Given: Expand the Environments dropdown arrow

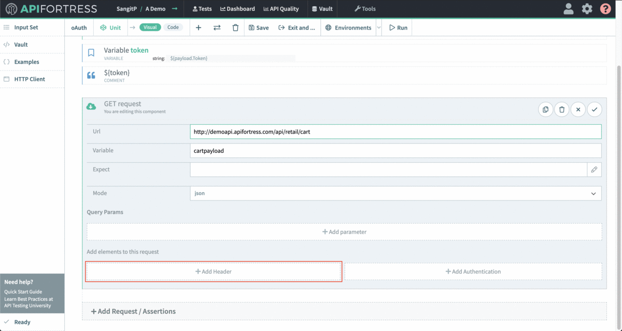Looking at the screenshot, I should pyautogui.click(x=378, y=28).
